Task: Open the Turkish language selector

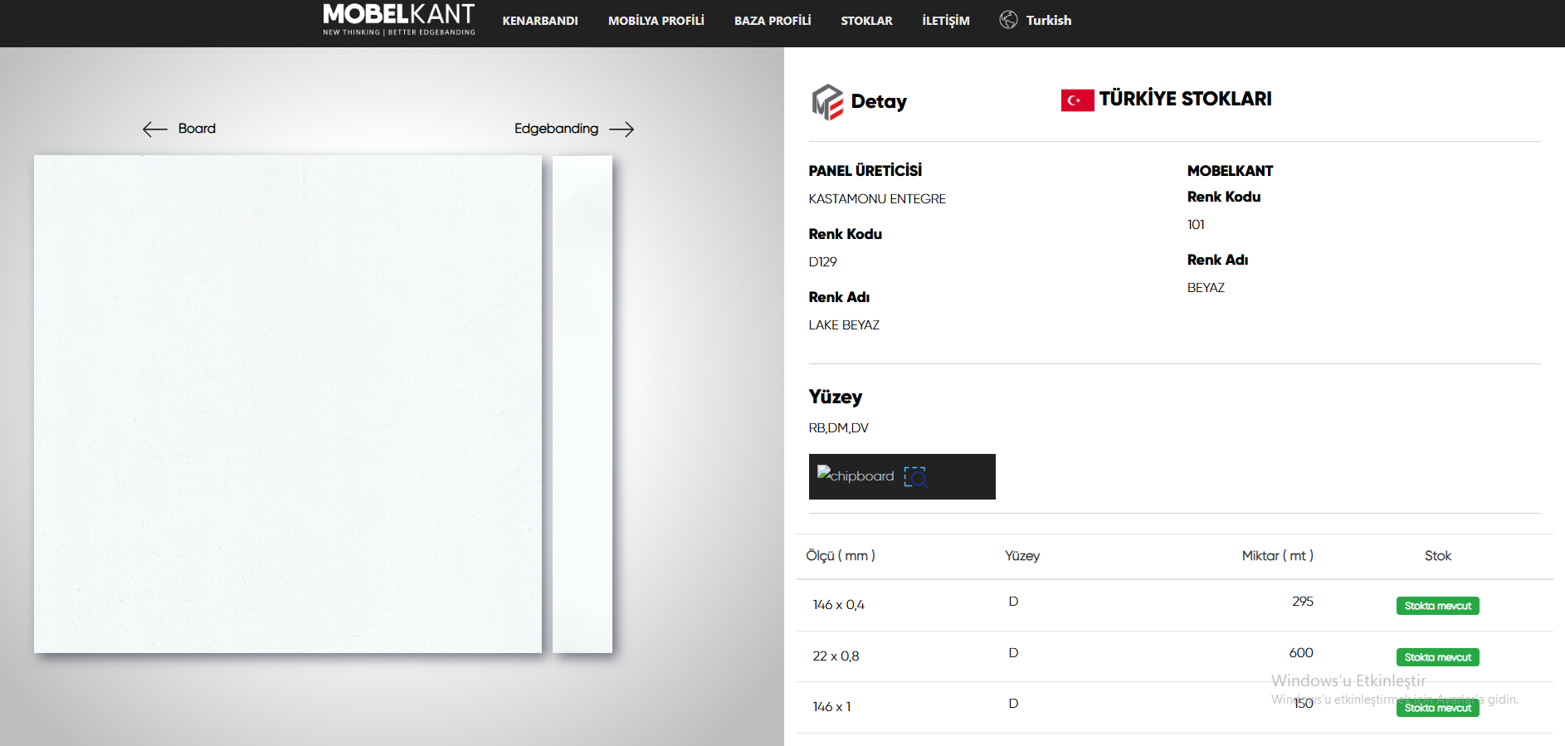Action: coord(1049,20)
